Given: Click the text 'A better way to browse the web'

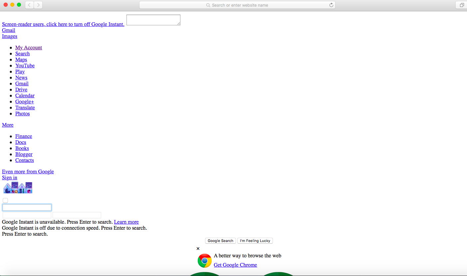Looking at the screenshot, I should point(248,256).
